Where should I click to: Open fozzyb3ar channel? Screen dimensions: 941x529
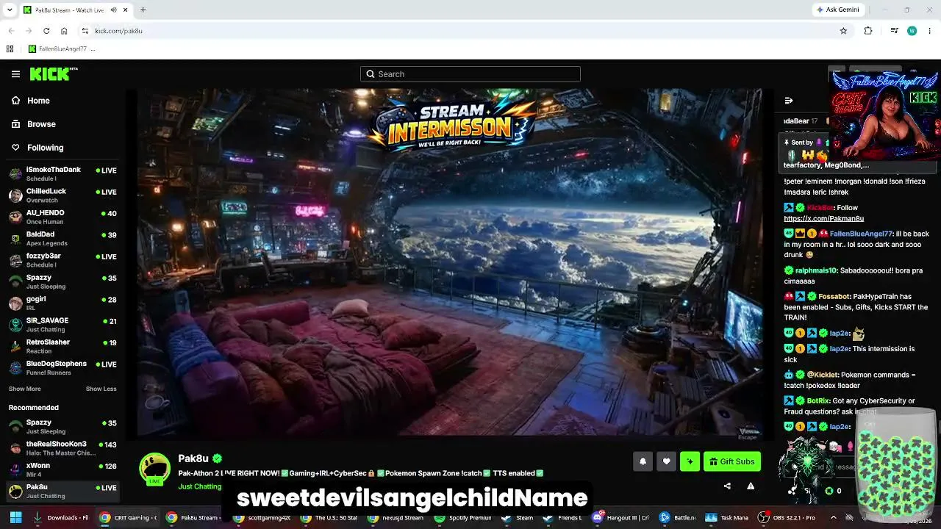point(62,259)
